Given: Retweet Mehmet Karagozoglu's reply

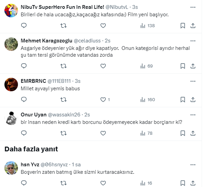Looking at the screenshot, I should (x=63, y=66).
